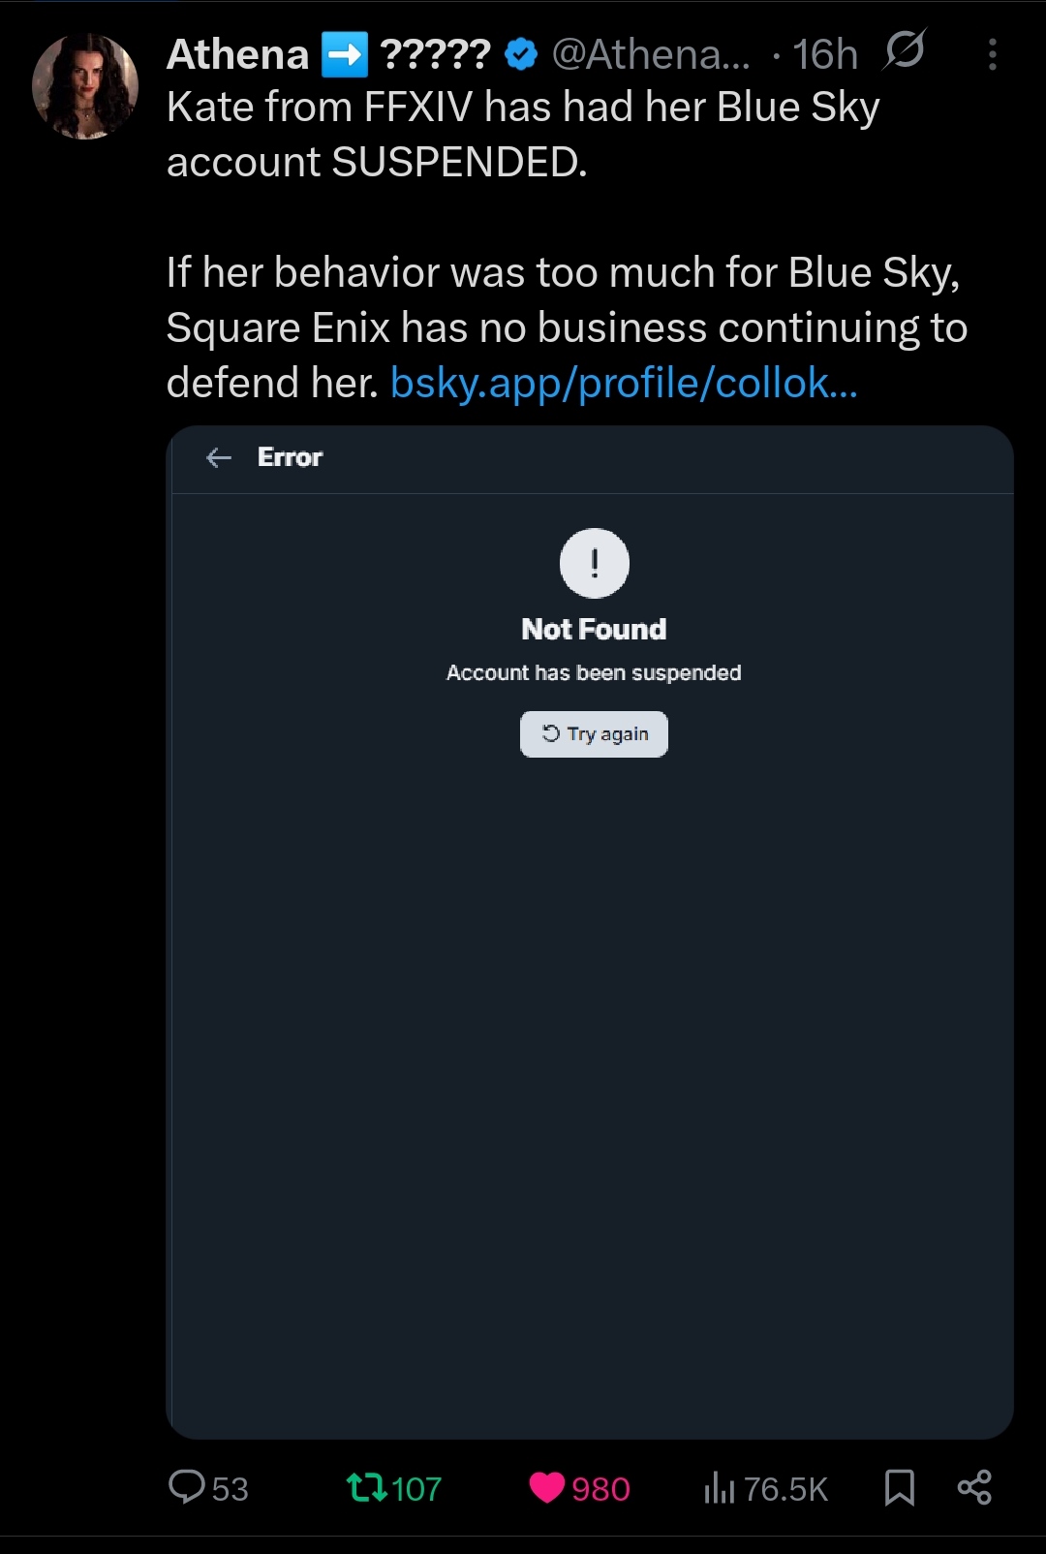The height and width of the screenshot is (1554, 1046).
Task: Click the Try again button
Action: click(594, 734)
